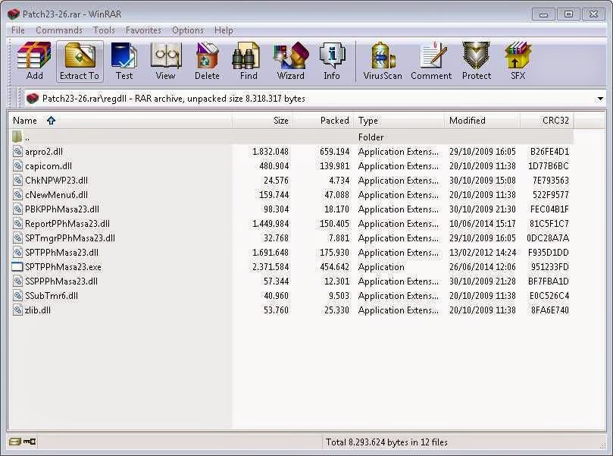Click the Add toolbar icon

pyautogui.click(x=34, y=61)
